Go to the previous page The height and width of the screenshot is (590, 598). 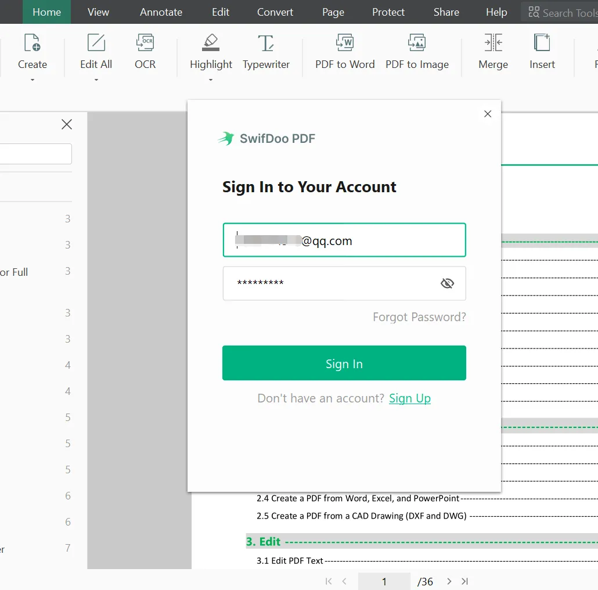[x=344, y=581]
